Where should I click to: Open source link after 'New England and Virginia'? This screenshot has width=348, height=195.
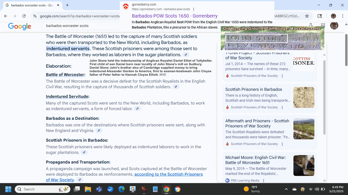click(99, 130)
